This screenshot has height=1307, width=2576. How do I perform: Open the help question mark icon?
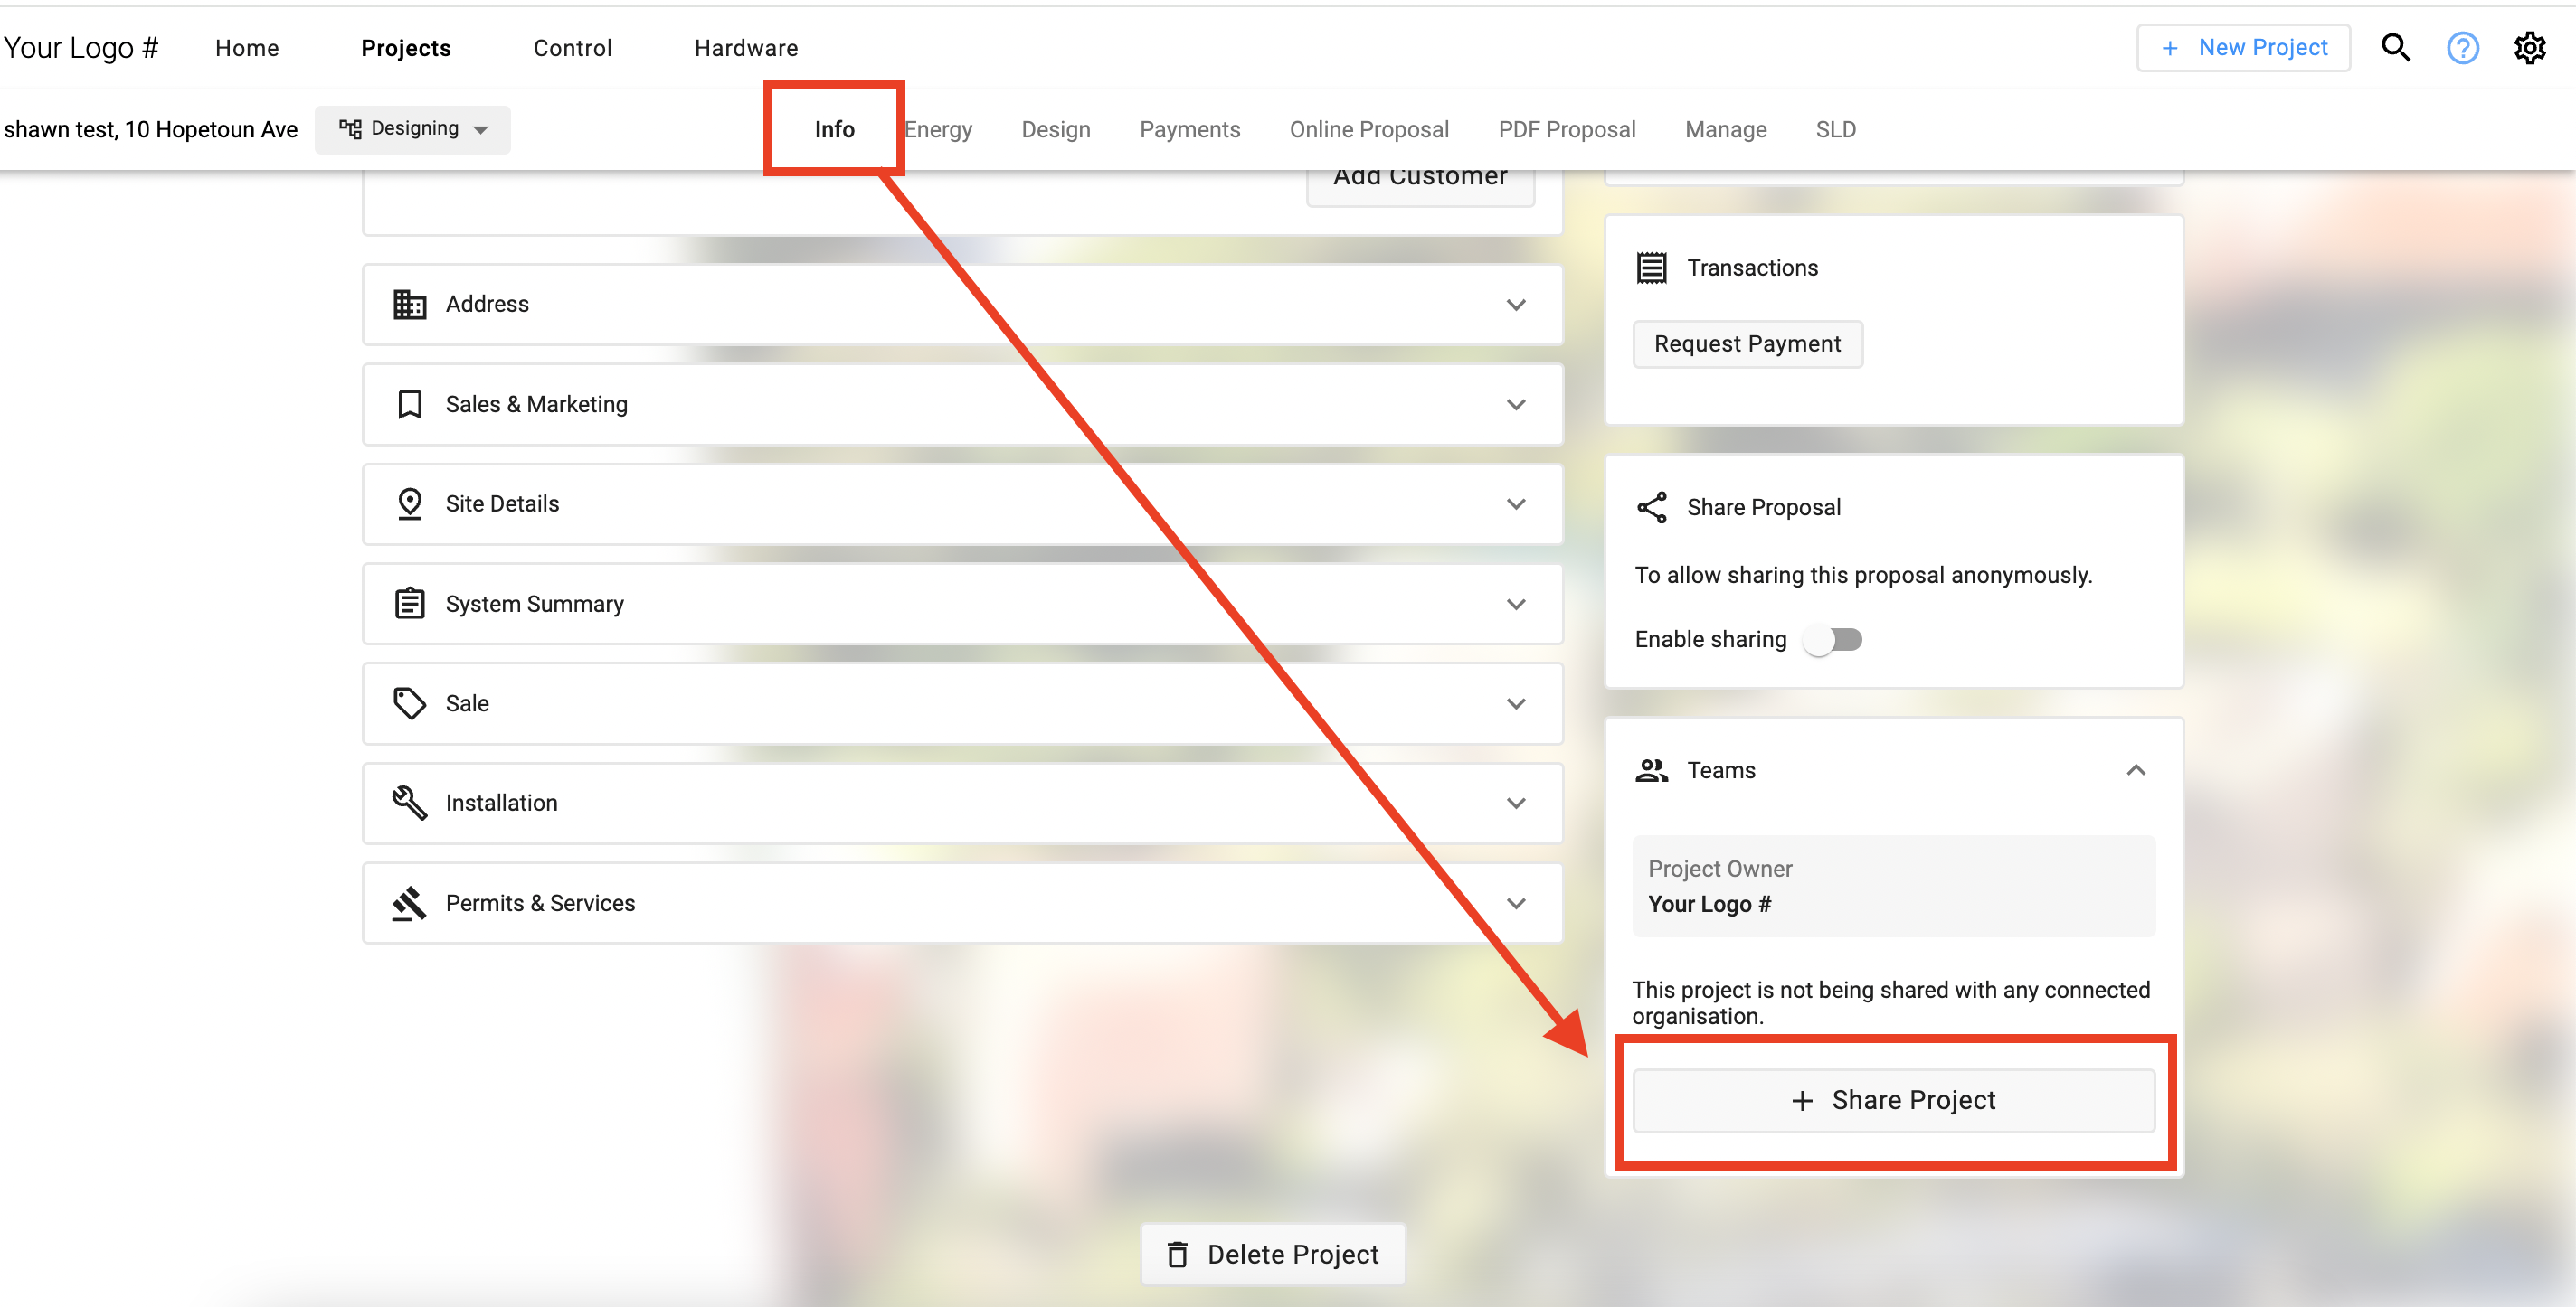click(2462, 47)
